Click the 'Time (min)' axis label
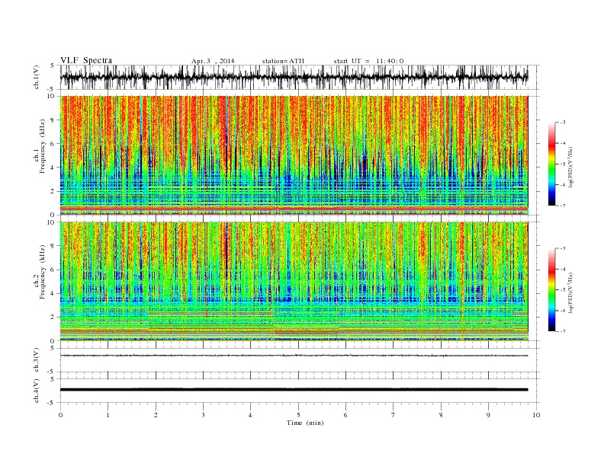Viewport: 604px width, 466px height. (305, 423)
